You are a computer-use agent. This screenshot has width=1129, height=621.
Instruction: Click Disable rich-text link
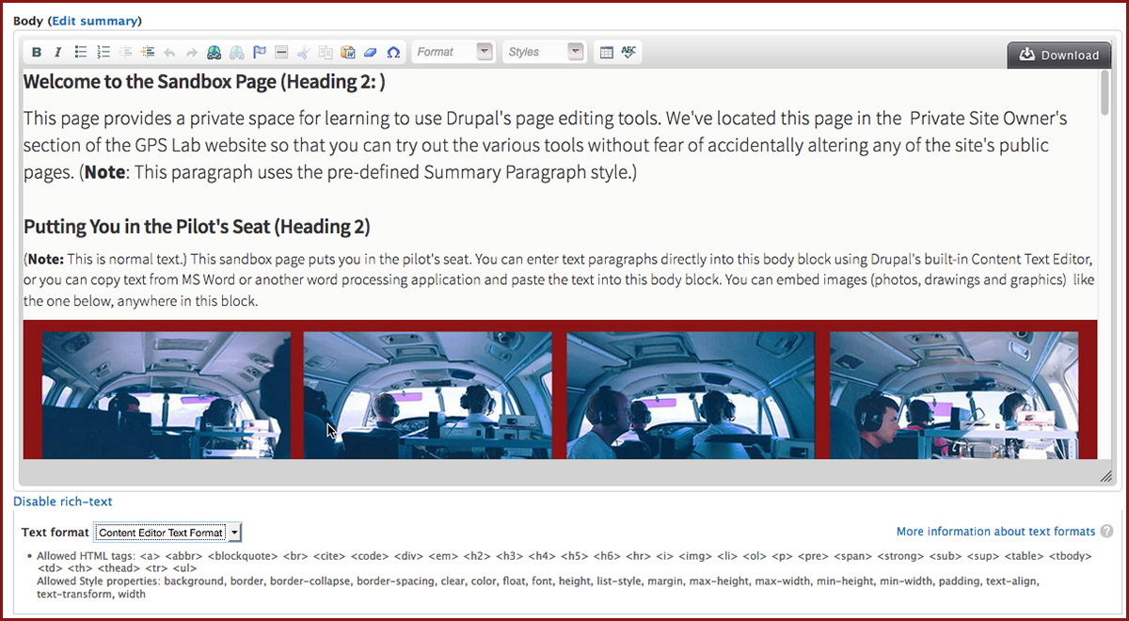point(62,502)
